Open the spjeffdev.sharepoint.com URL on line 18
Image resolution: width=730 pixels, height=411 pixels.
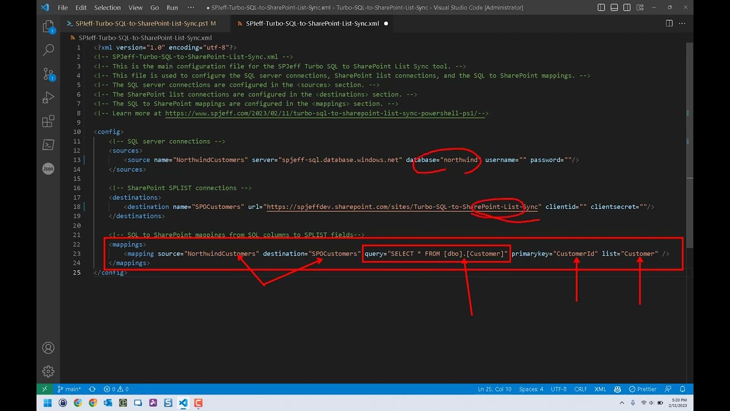coord(402,207)
